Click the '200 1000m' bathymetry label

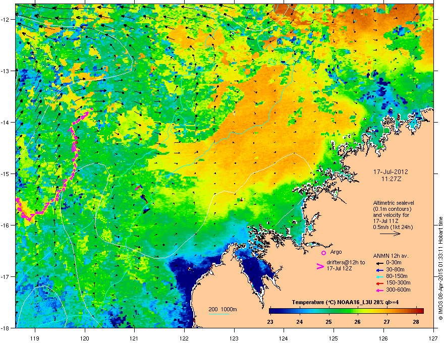coord(223,309)
